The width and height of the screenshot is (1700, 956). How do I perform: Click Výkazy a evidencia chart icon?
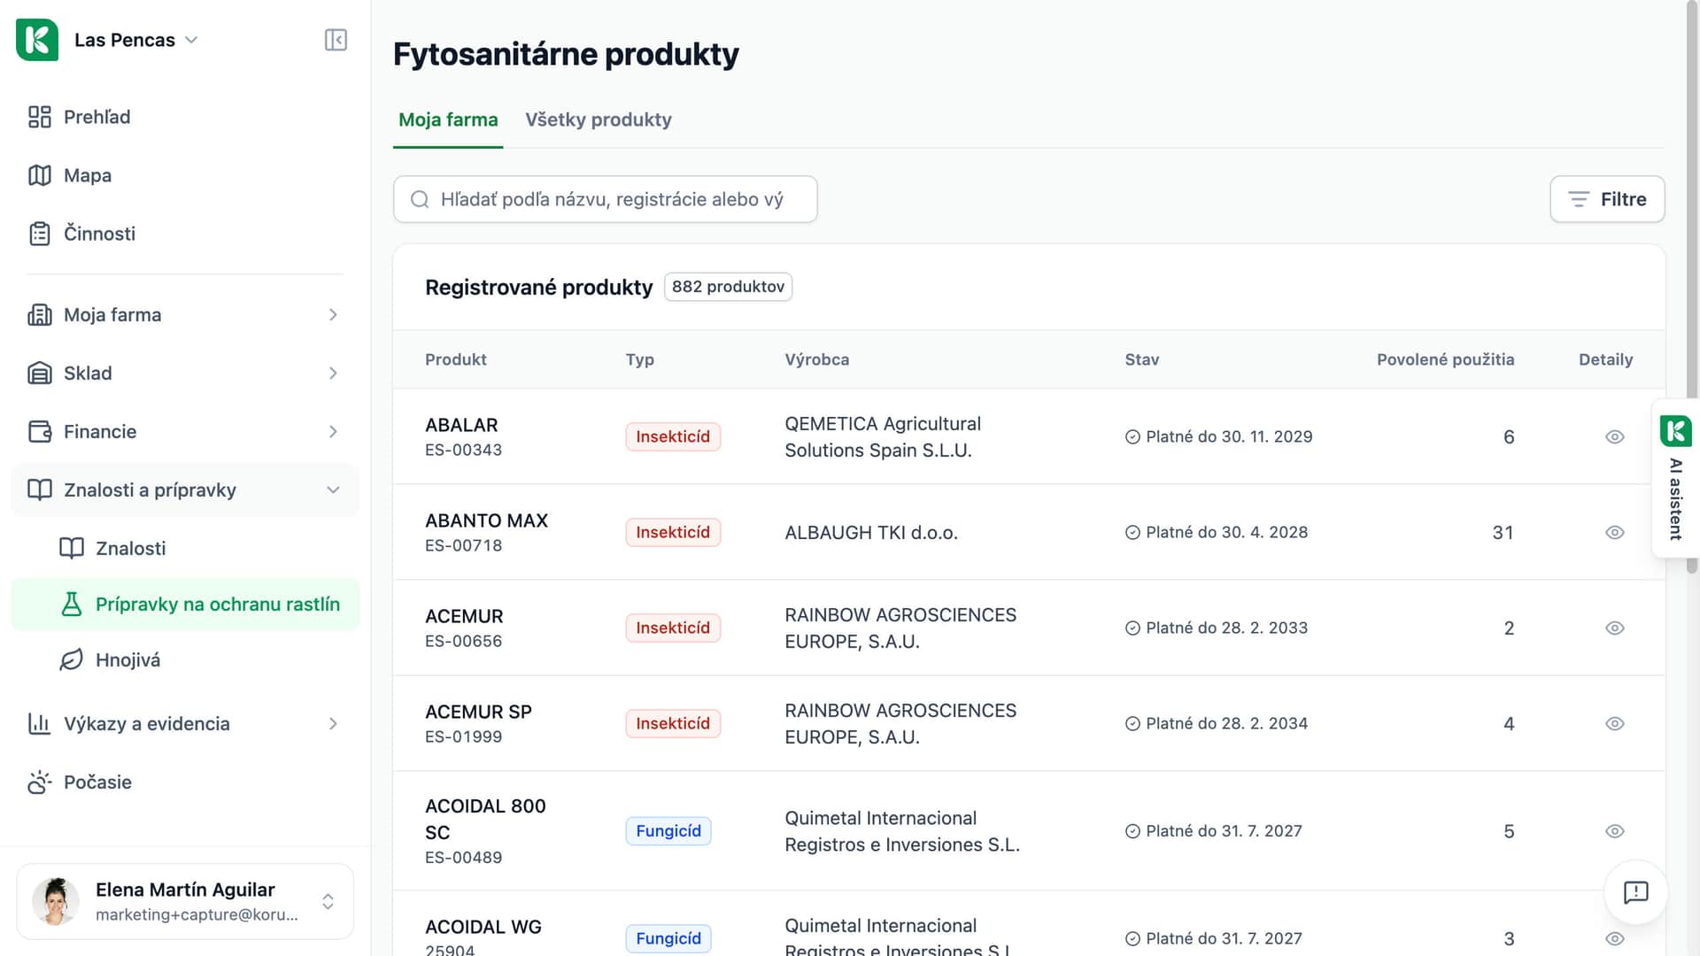tap(40, 724)
